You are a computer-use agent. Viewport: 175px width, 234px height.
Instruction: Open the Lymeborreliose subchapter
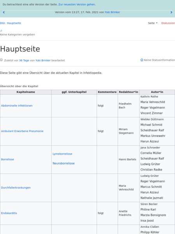pyautogui.click(x=62, y=154)
